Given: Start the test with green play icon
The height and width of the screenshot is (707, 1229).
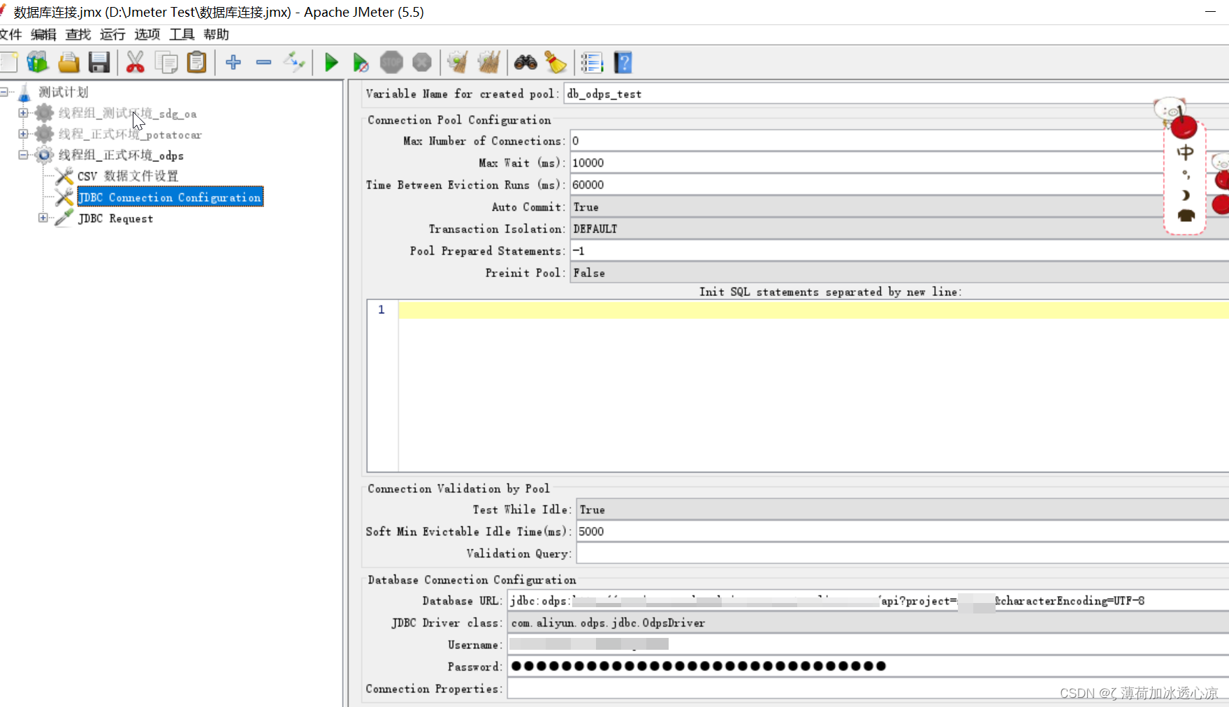Looking at the screenshot, I should click(331, 63).
